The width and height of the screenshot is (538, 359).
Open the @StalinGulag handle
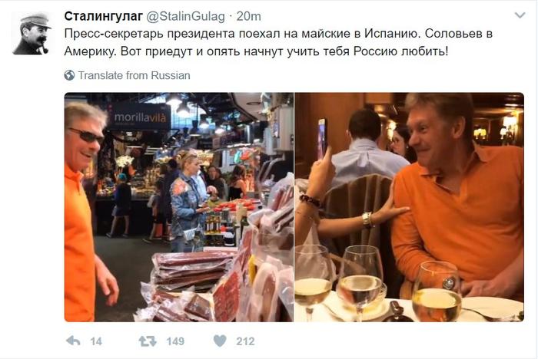coord(186,16)
